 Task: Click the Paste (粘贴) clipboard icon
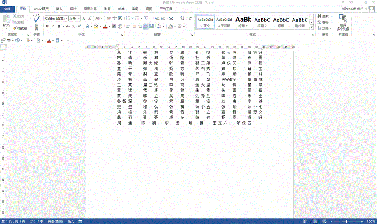point(6,19)
